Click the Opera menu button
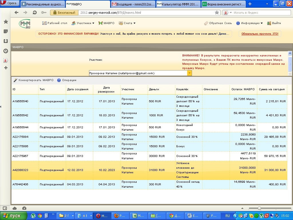Image resolution: width=293 pixels, height=220 pixels. 9,3
